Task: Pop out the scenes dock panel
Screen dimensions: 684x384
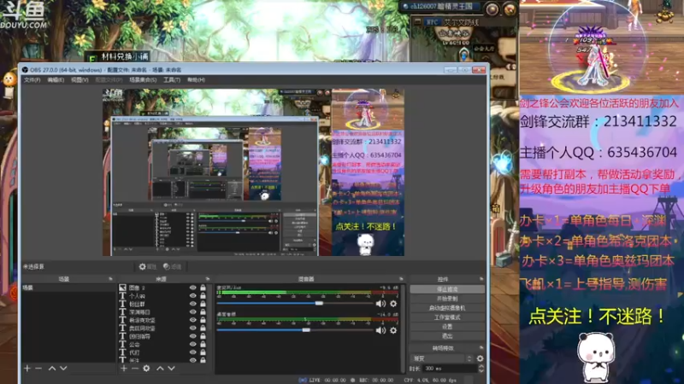Action: pos(110,279)
